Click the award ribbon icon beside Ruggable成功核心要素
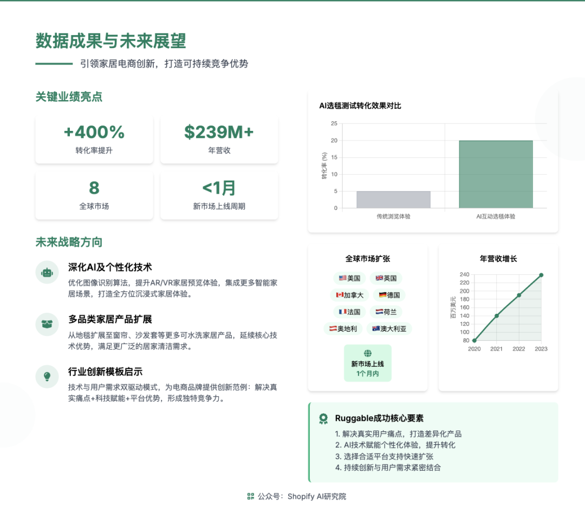Viewport: 585px width, 514px height. click(323, 419)
